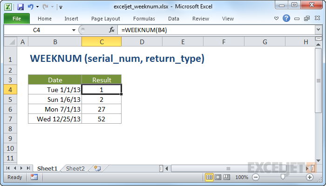
Task: Click the 100% zoom level button
Action: pos(242,177)
